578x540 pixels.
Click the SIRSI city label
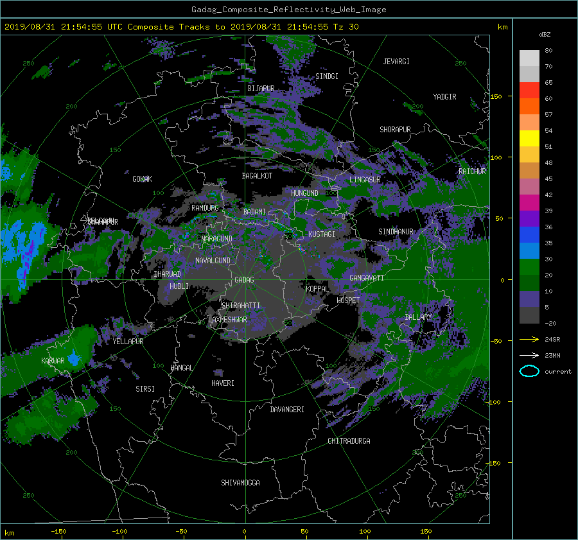point(145,389)
